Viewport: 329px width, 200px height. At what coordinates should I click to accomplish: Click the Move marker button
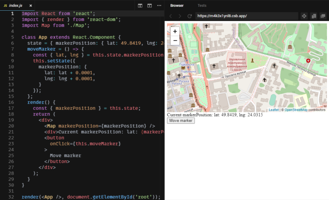point(181,121)
